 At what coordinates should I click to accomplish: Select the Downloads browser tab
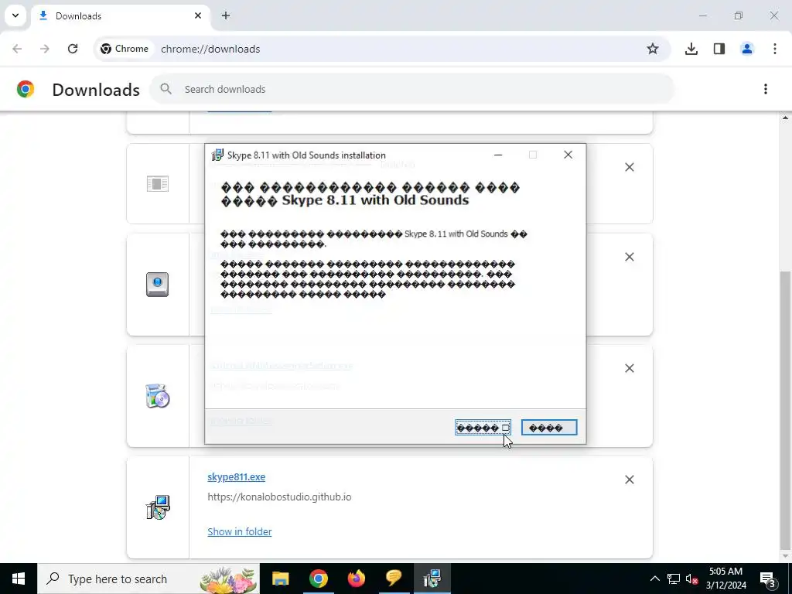120,16
